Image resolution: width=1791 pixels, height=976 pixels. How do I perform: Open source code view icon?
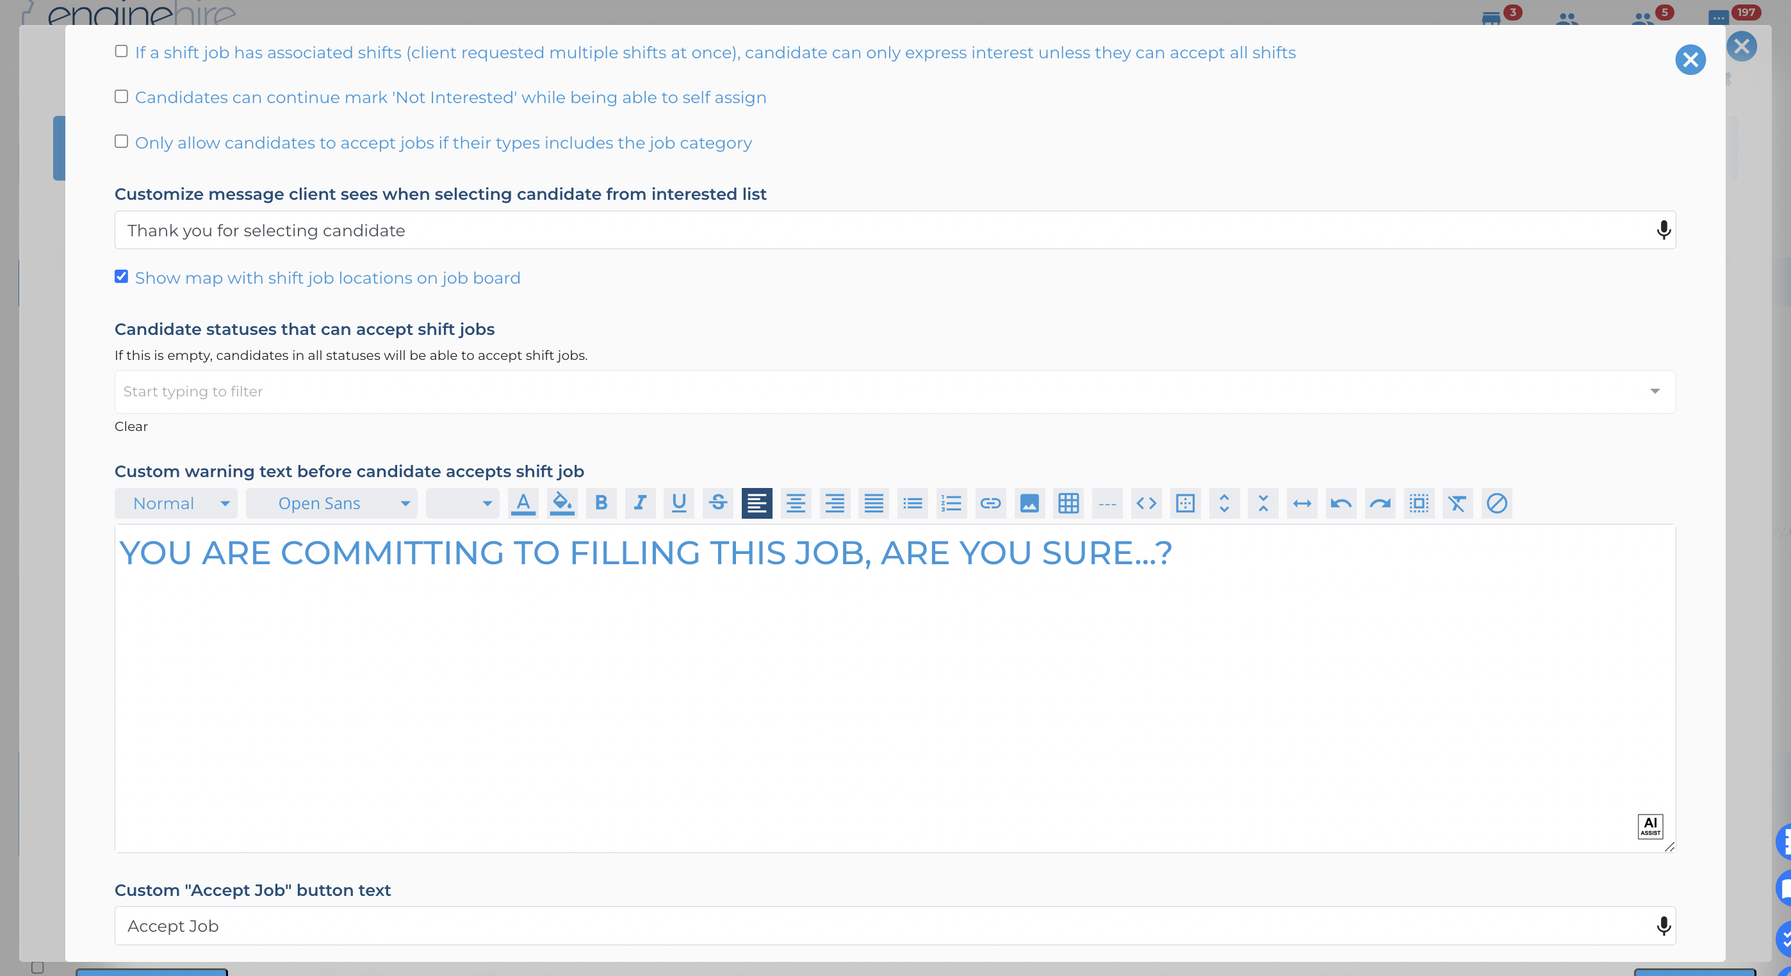coord(1146,503)
